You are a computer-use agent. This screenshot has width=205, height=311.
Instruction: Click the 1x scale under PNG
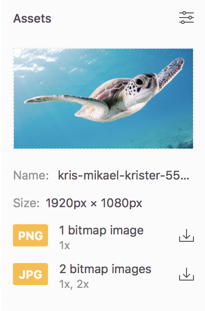click(x=65, y=245)
